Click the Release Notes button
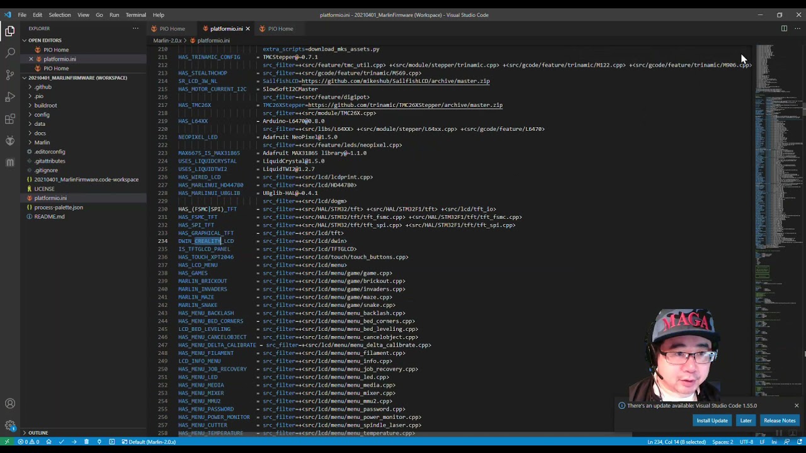Image resolution: width=806 pixels, height=453 pixels. (x=780, y=420)
